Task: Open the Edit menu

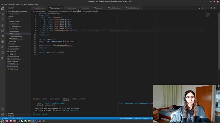Action: point(5,4)
